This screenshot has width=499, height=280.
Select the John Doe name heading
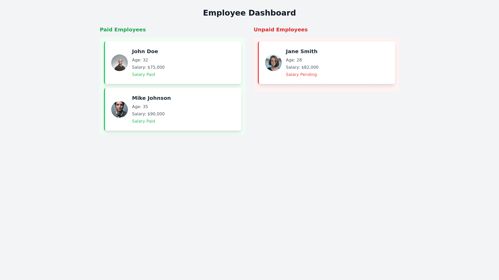pyautogui.click(x=145, y=51)
